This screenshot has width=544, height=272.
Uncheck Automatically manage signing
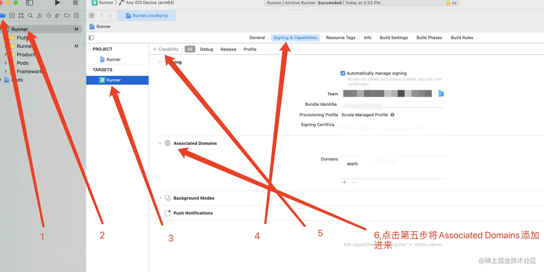click(343, 73)
